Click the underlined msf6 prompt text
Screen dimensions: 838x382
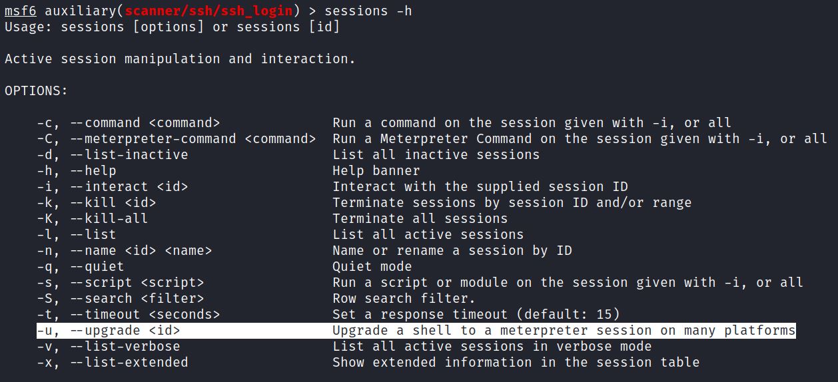(20, 11)
